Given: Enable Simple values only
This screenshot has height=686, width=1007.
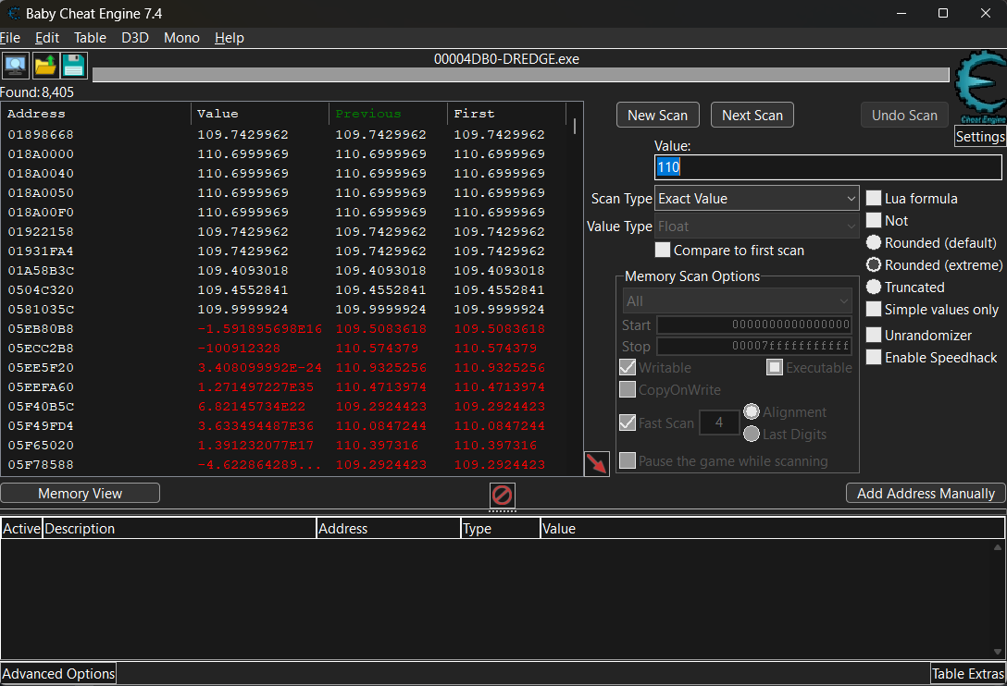Looking at the screenshot, I should point(874,310).
